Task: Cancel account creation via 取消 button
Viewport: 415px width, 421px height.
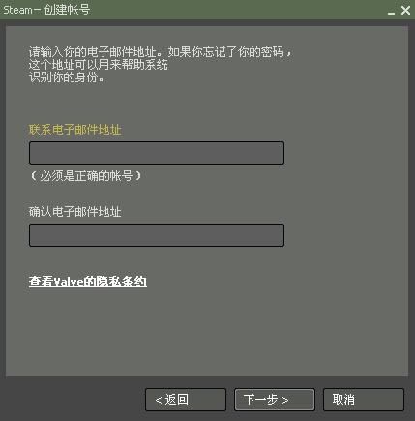Action: (x=364, y=400)
